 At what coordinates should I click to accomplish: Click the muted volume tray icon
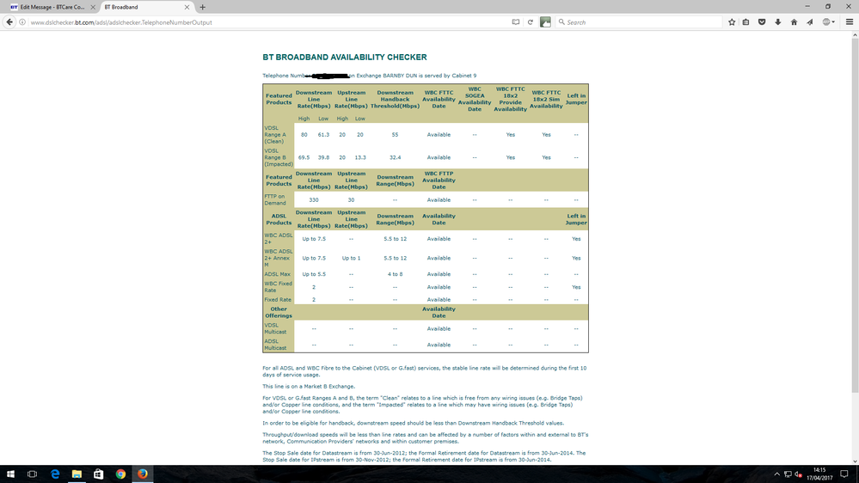click(x=798, y=474)
